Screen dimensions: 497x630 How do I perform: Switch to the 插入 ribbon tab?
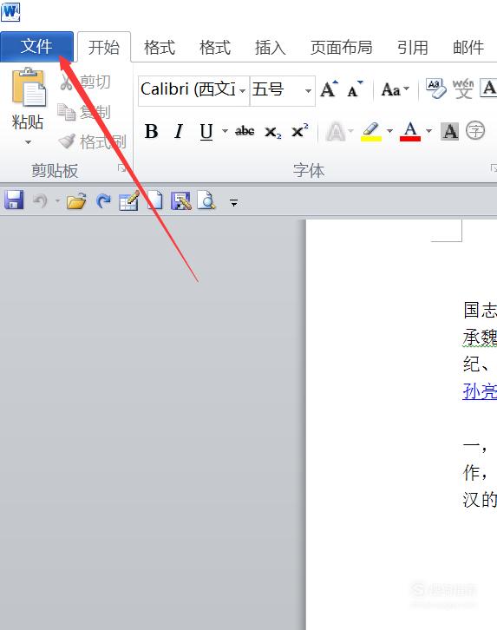click(x=270, y=48)
